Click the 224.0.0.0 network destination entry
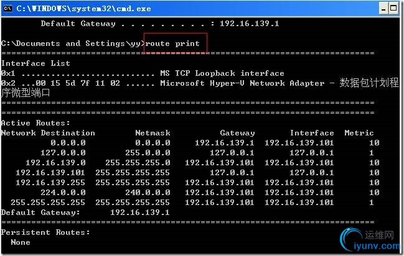This screenshot has height=256, width=404. 63,193
